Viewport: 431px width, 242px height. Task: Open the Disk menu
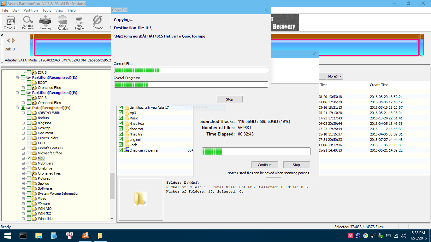(x=16, y=10)
